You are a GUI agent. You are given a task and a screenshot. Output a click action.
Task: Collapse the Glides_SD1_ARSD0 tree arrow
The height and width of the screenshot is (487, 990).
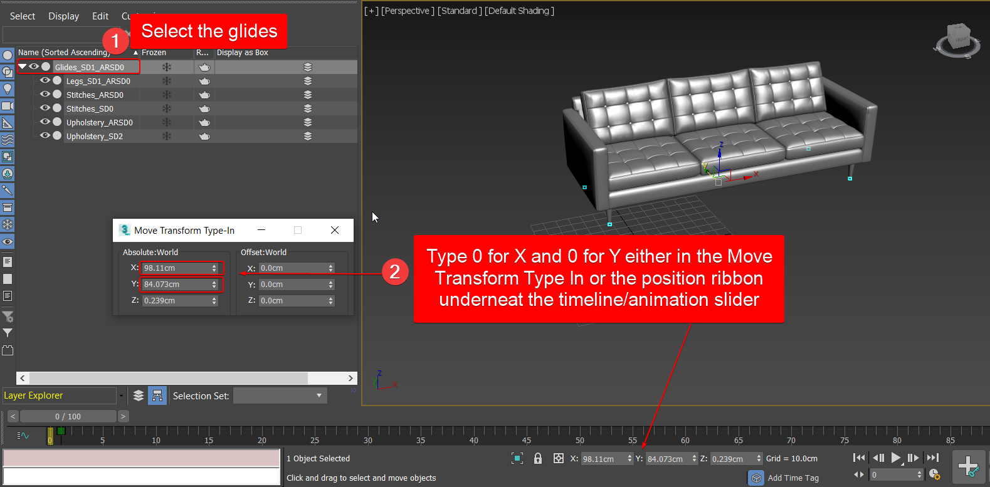click(23, 66)
